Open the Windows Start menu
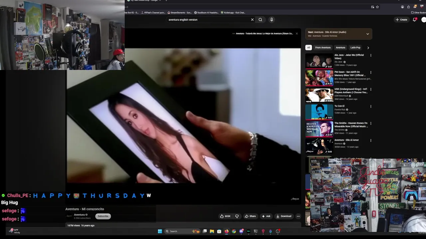The image size is (426, 239). pyautogui.click(x=160, y=231)
